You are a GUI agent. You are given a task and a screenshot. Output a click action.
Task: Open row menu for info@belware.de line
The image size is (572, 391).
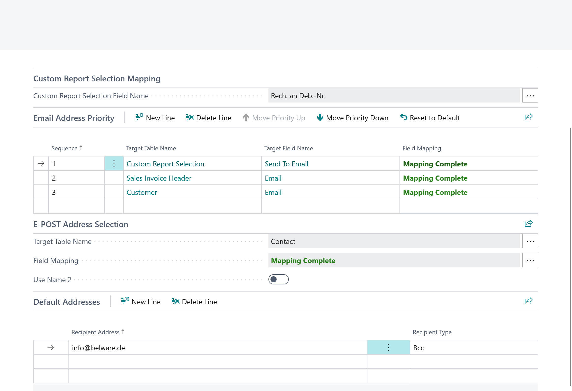click(x=388, y=347)
